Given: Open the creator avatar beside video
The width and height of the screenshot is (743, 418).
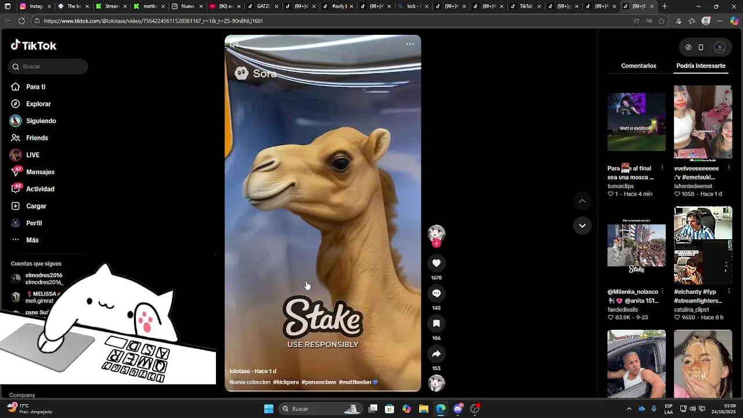Looking at the screenshot, I should (x=437, y=233).
